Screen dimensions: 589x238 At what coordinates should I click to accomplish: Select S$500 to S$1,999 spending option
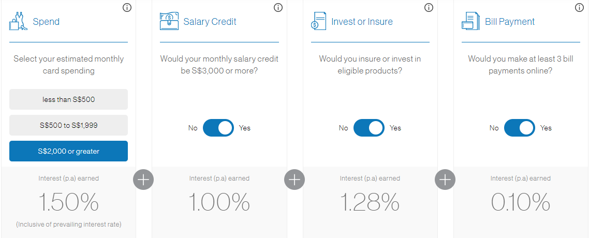point(68,125)
